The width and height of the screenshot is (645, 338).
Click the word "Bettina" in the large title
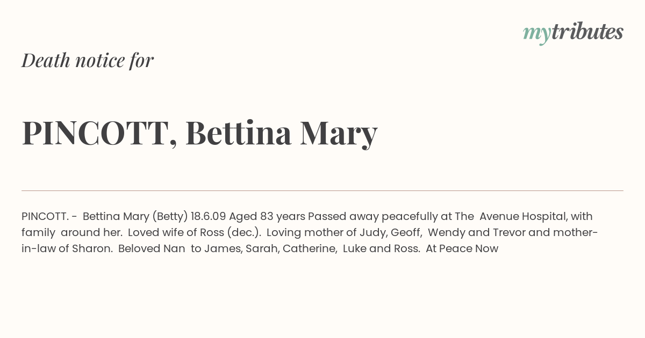(x=239, y=133)
